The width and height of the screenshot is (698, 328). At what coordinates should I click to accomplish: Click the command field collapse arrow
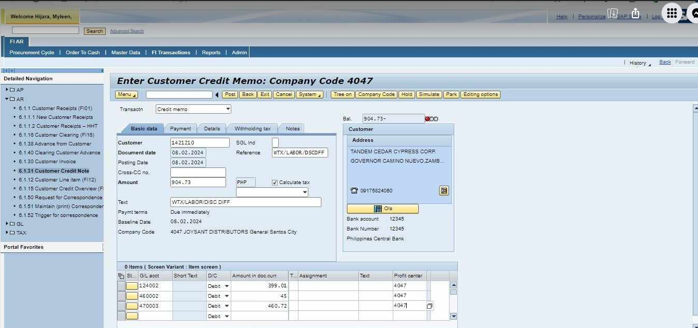[x=217, y=94]
